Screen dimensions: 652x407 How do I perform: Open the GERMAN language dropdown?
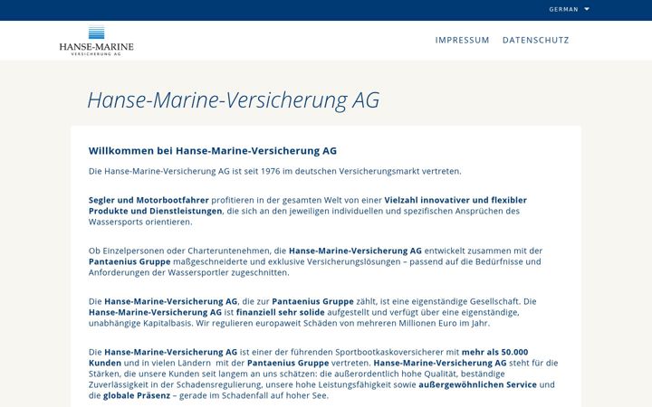[x=569, y=9]
